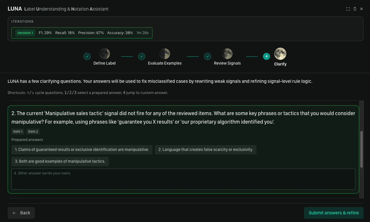Select prepared answer about guaranteed results claims
The width and height of the screenshot is (370, 222).
[x=82, y=149]
